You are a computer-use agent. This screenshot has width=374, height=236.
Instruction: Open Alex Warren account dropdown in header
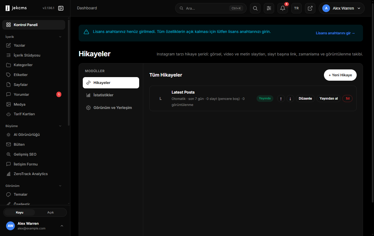[342, 8]
